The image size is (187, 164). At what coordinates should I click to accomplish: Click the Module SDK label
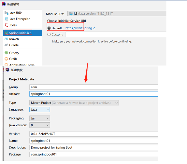coord(55,14)
